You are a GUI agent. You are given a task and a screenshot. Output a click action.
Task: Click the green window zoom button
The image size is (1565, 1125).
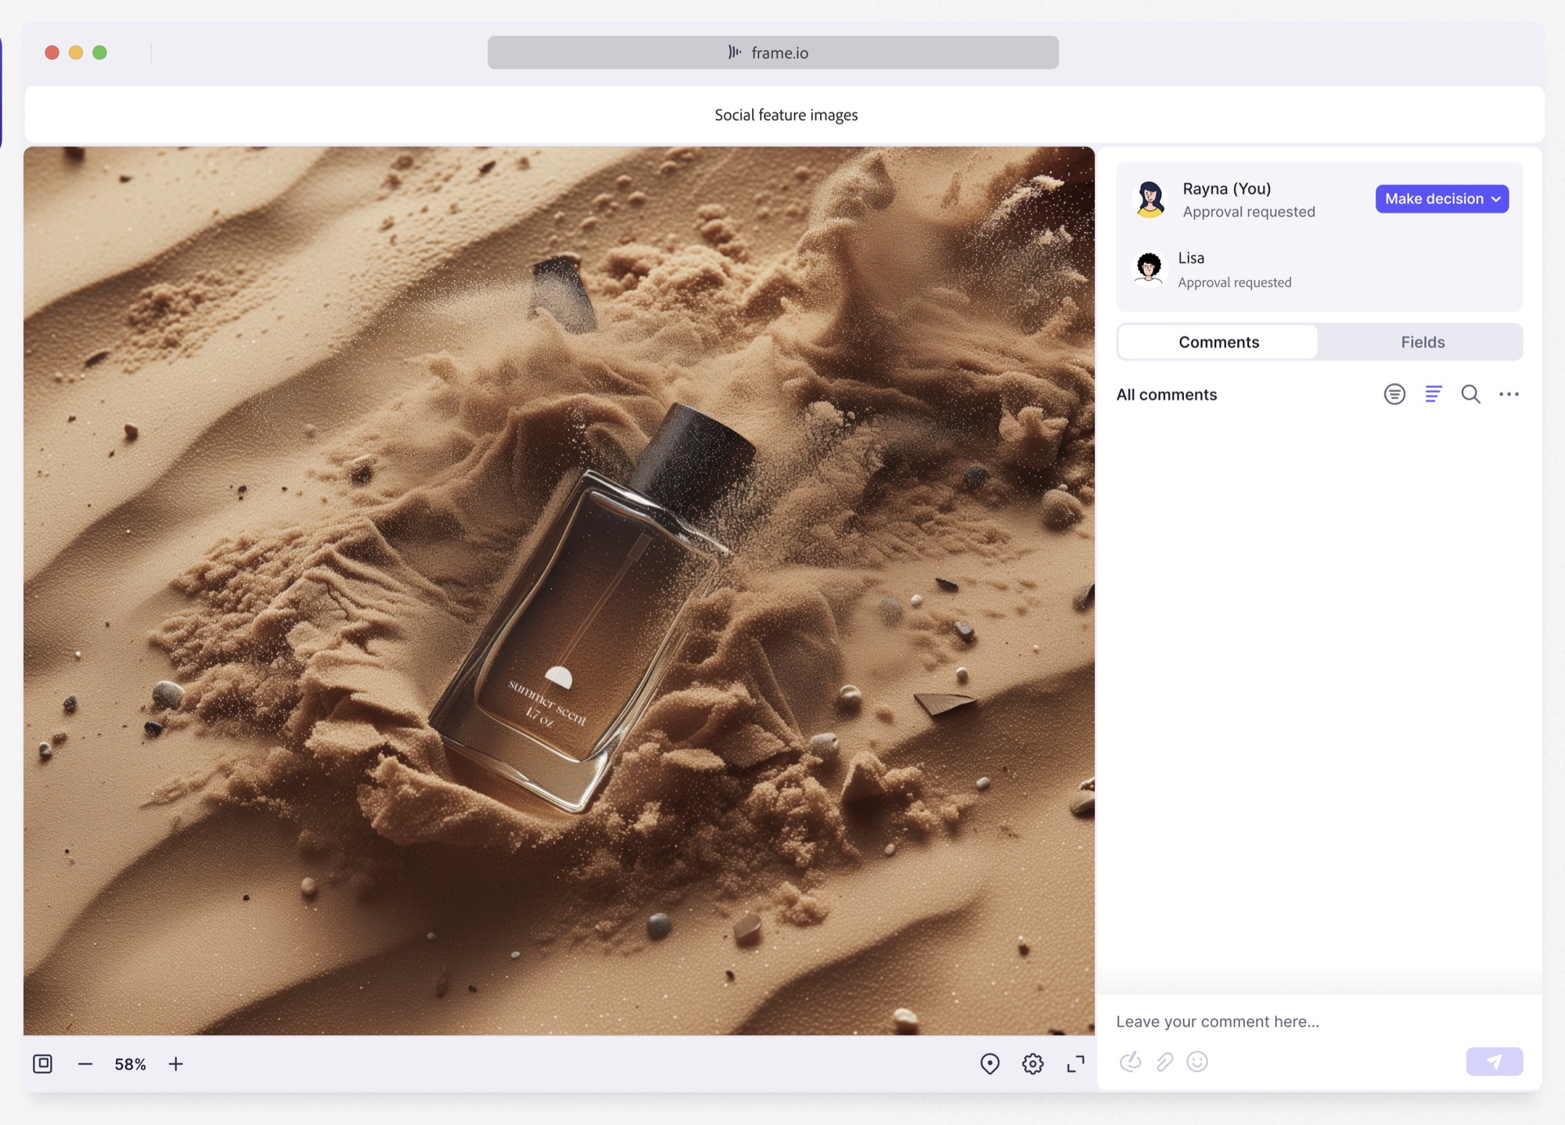tap(99, 52)
